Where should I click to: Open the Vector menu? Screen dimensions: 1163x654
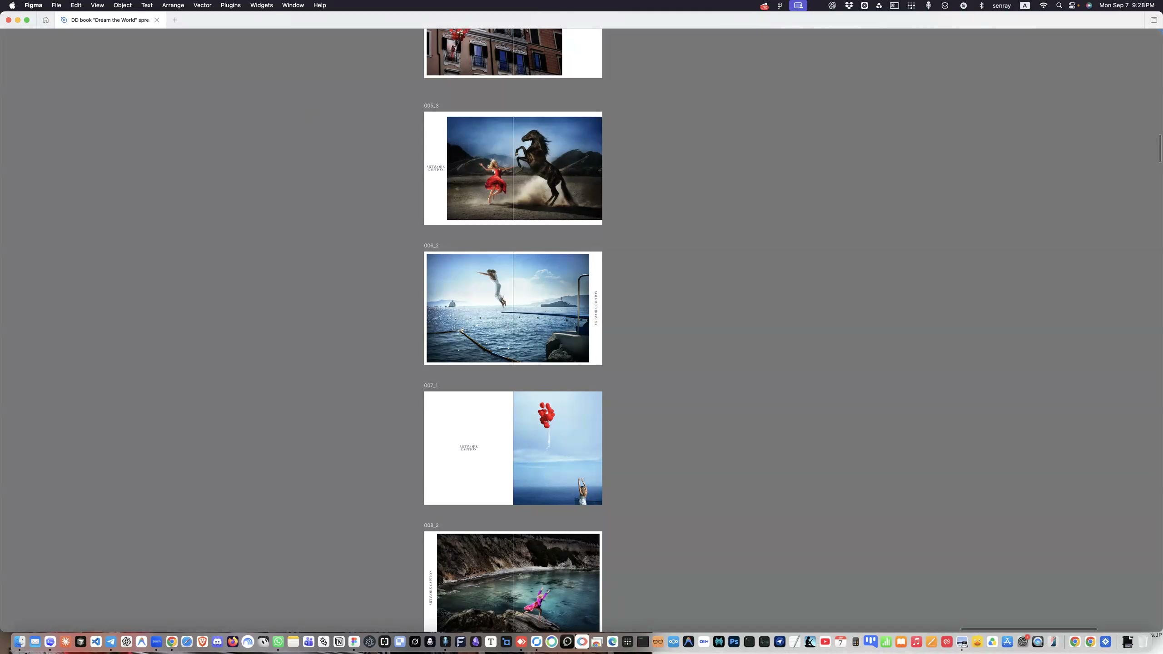202,5
